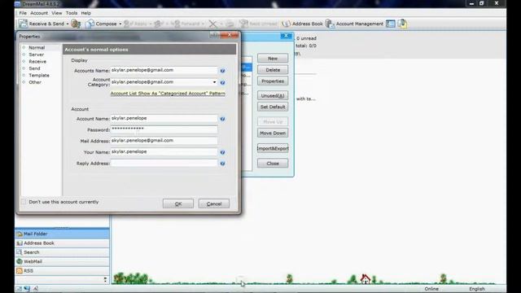Open Address Book from the toolbar
Image resolution: width=521 pixels, height=293 pixels.
(x=302, y=24)
